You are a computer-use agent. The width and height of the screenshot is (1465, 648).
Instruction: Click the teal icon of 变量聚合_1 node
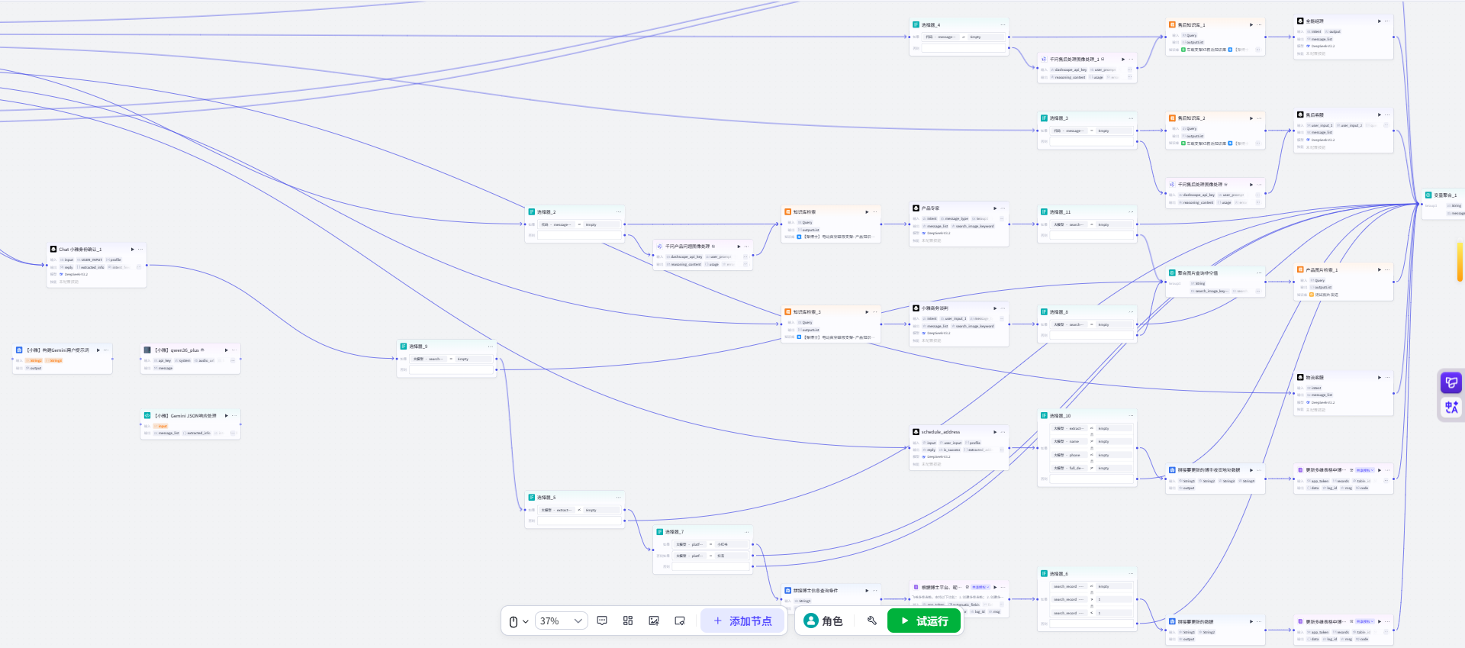click(1428, 195)
